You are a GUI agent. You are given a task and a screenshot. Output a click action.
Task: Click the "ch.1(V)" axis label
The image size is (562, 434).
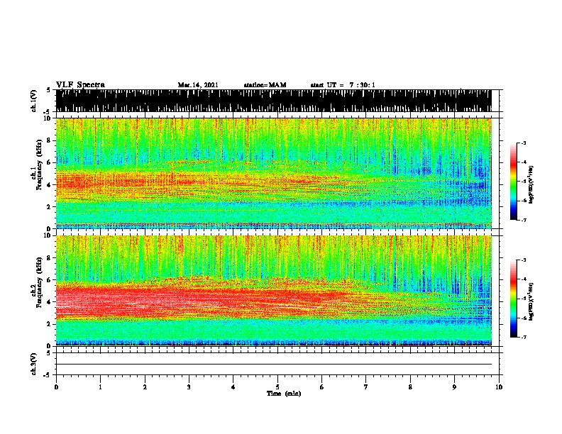[34, 101]
